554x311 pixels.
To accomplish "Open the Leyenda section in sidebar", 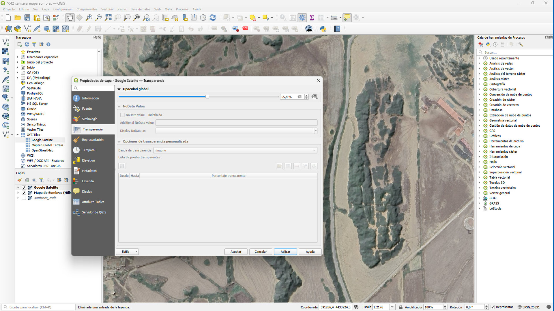I will (88, 181).
